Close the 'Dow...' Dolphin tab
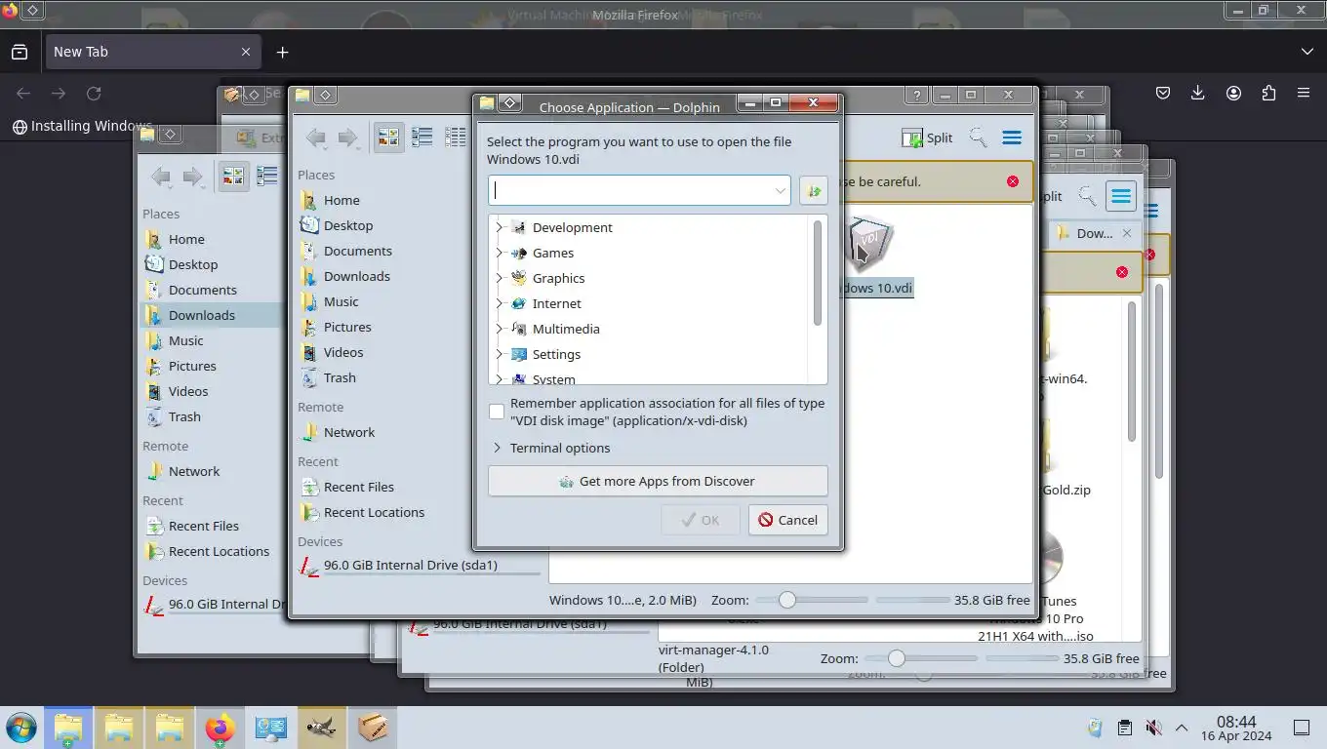Screen dimensions: 1327x749 pyautogui.click(x=1126, y=233)
